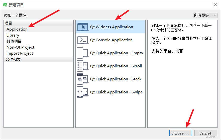The height and width of the screenshot is (140, 221).
Task: Choose the Qt Widgets Application label
Action: pos(112,27)
